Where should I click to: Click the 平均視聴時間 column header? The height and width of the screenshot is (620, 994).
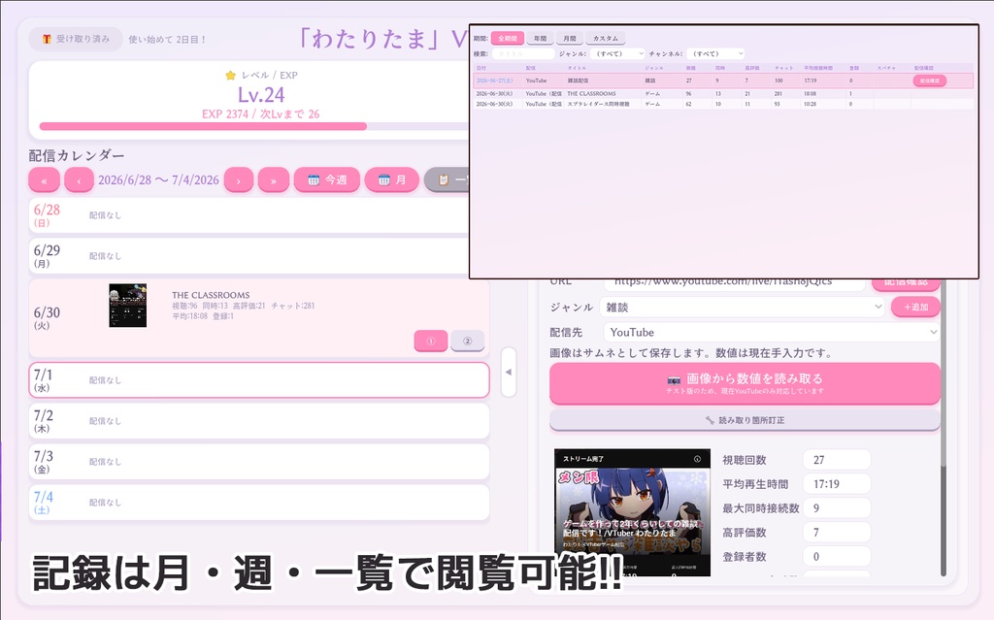pos(818,68)
